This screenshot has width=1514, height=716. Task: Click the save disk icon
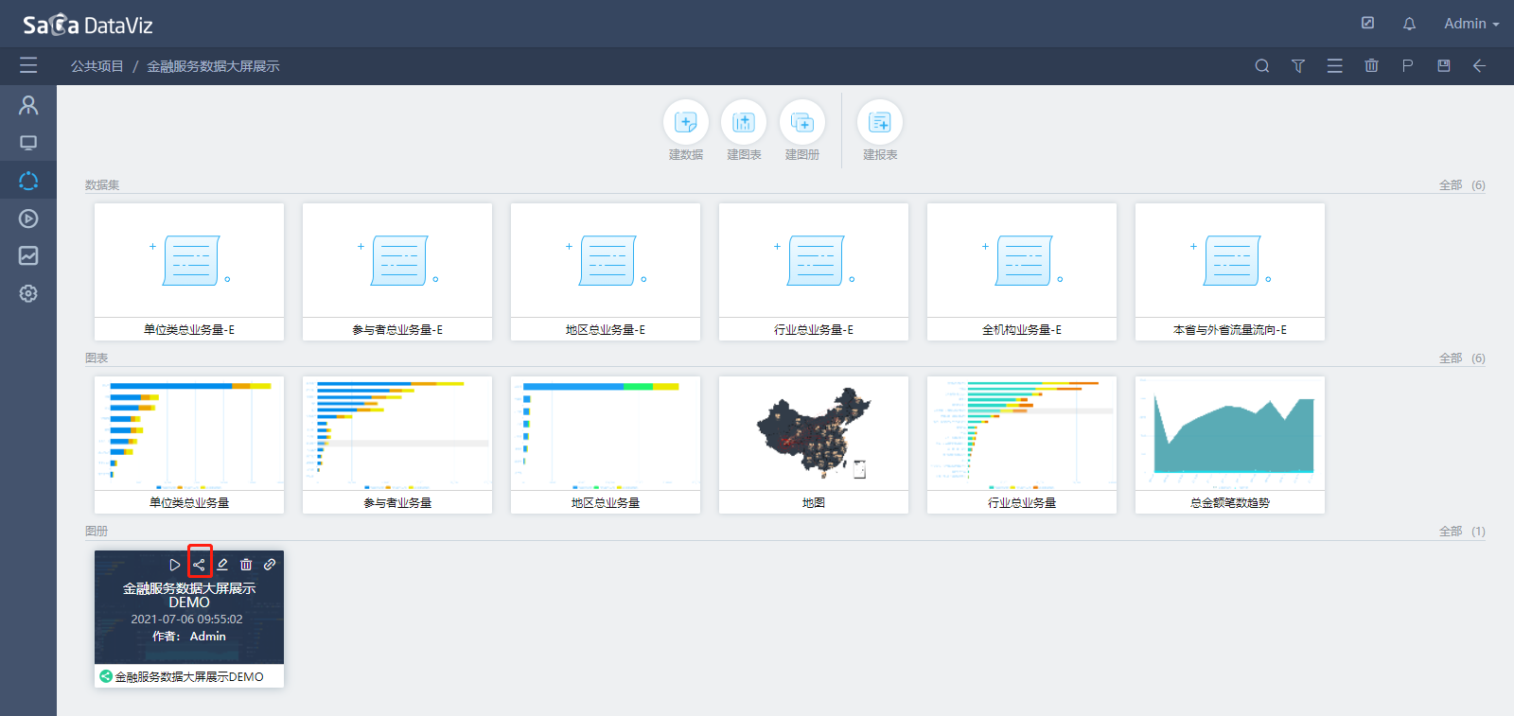1444,65
